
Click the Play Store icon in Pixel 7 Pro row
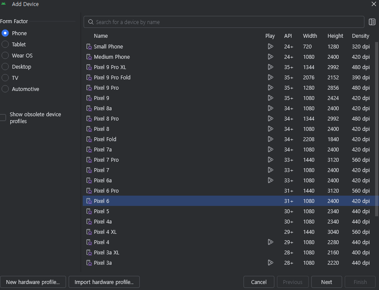click(x=271, y=160)
